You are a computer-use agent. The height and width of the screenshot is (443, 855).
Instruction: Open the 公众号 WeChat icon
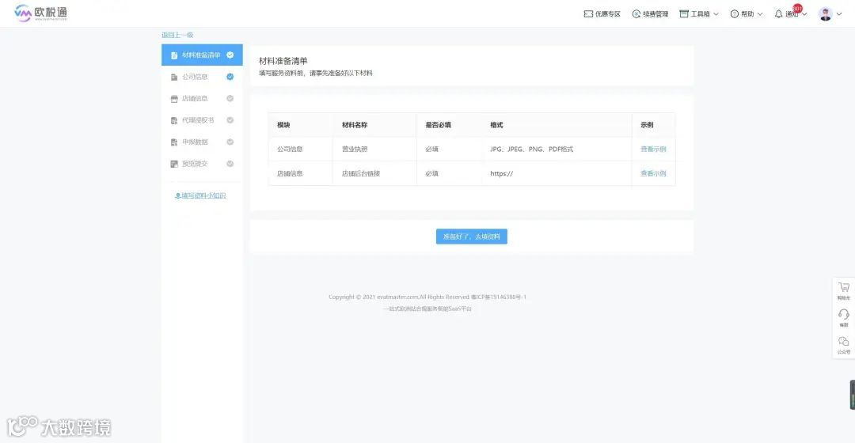point(844,341)
